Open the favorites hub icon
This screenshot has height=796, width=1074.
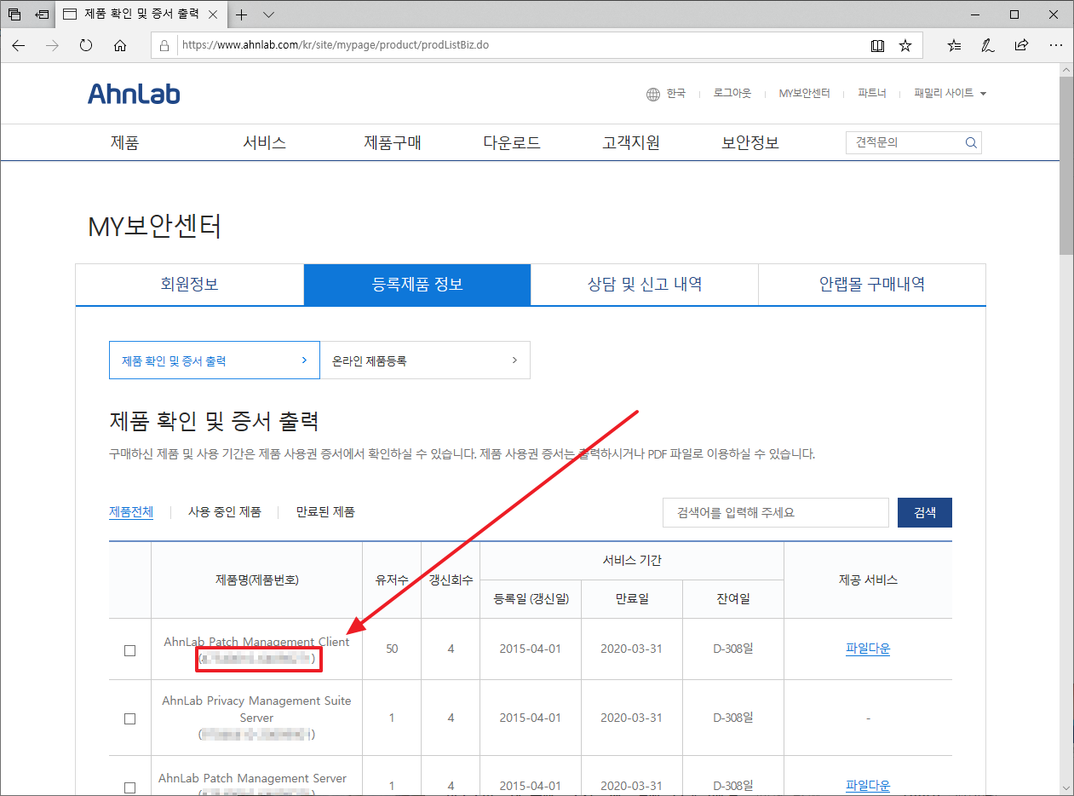coord(954,45)
